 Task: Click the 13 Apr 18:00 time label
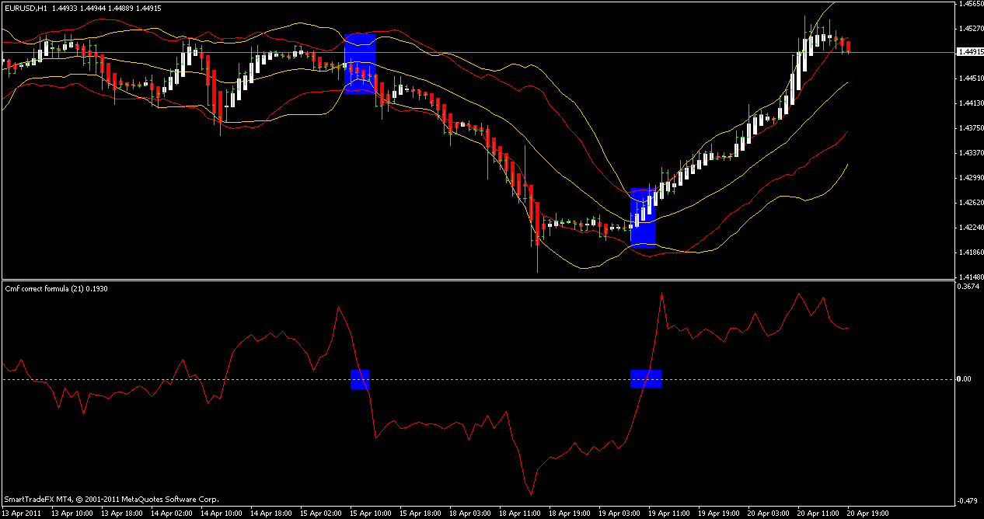point(122,514)
